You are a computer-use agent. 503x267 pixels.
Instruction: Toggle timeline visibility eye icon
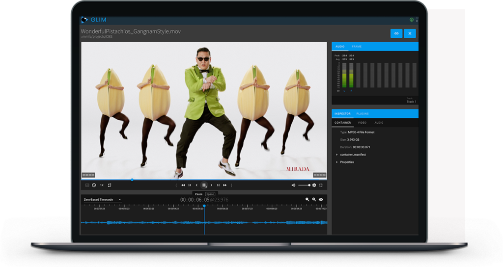[x=321, y=199]
